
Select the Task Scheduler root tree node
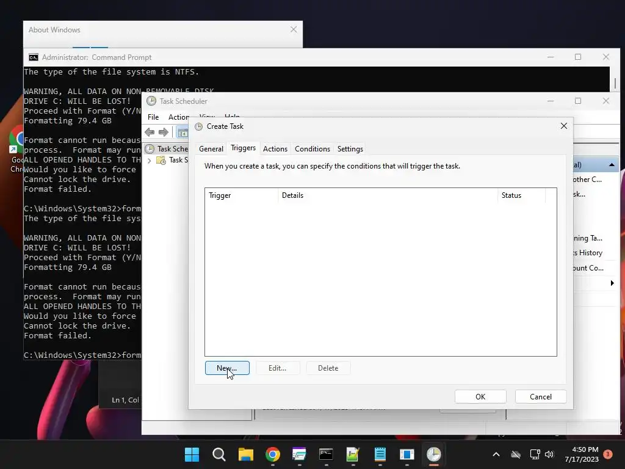[x=167, y=149]
